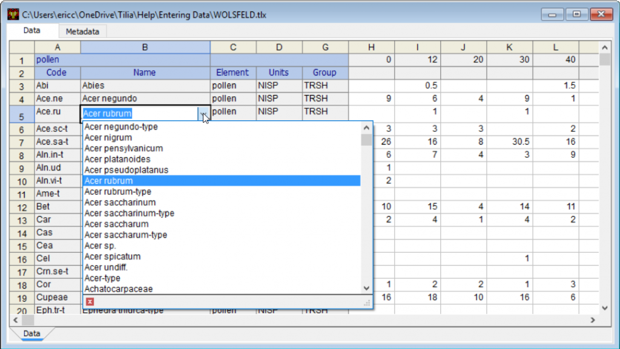This screenshot has width=620, height=349.
Task: Choose Acer rubrum-type from the list
Action: coord(222,192)
